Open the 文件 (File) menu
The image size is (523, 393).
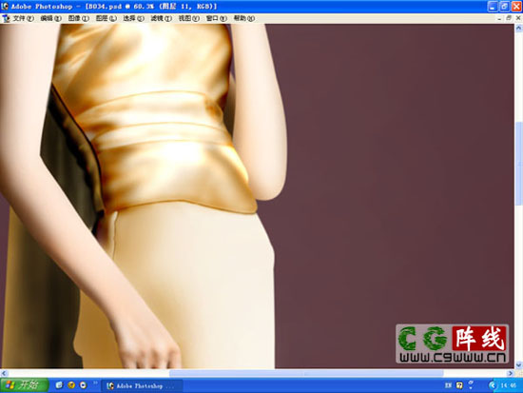(x=24, y=18)
